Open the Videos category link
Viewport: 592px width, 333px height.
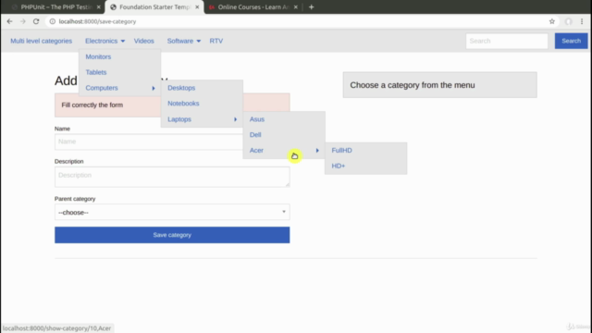(x=144, y=41)
